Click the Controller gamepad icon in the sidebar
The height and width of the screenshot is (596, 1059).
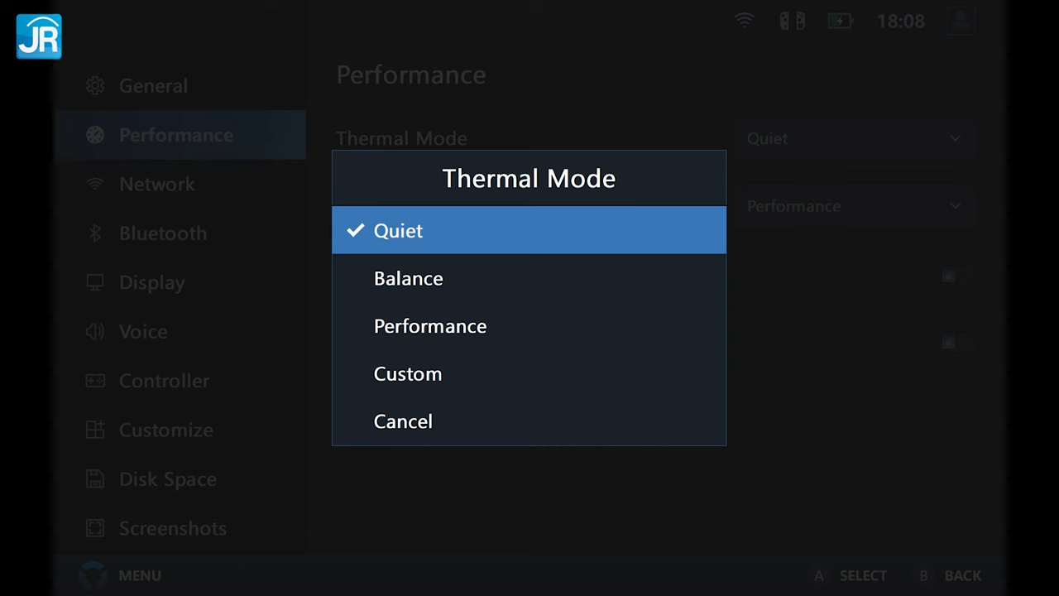pyautogui.click(x=95, y=381)
